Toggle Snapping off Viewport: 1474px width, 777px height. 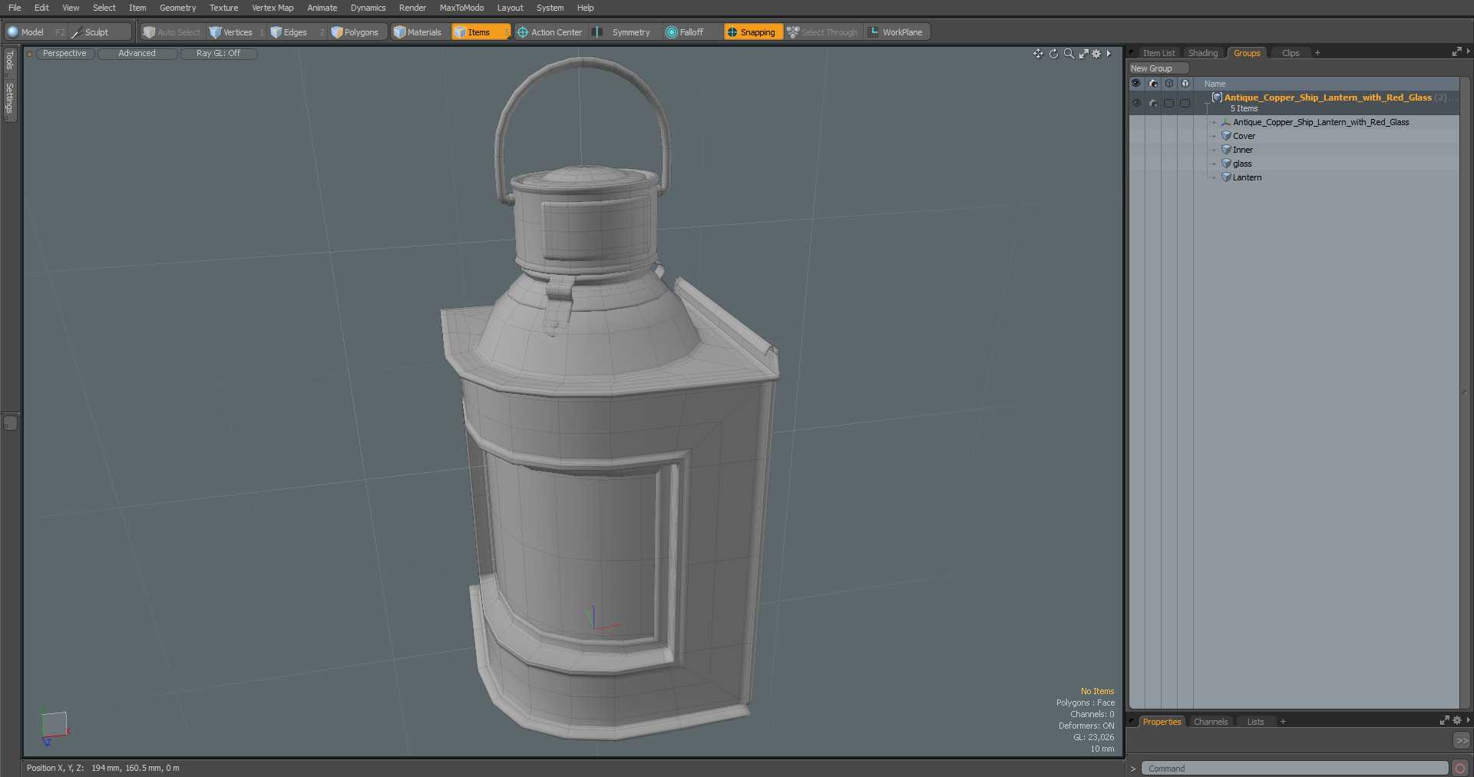(752, 32)
